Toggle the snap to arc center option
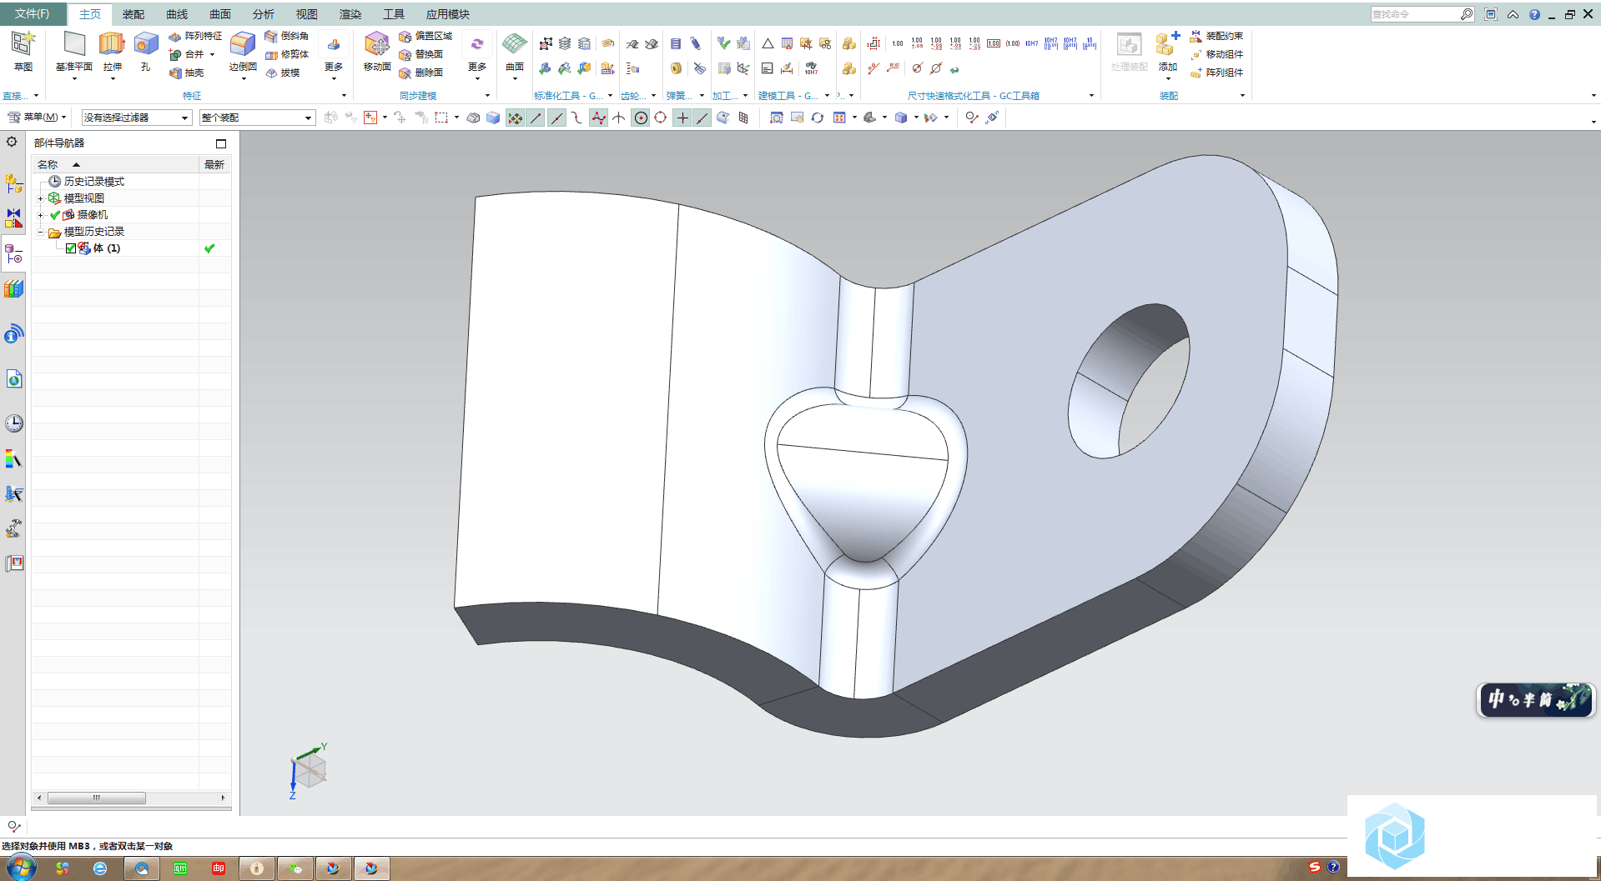Image resolution: width=1601 pixels, height=881 pixels. point(641,118)
